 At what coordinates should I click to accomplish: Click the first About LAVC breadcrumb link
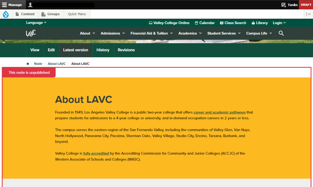[57, 64]
